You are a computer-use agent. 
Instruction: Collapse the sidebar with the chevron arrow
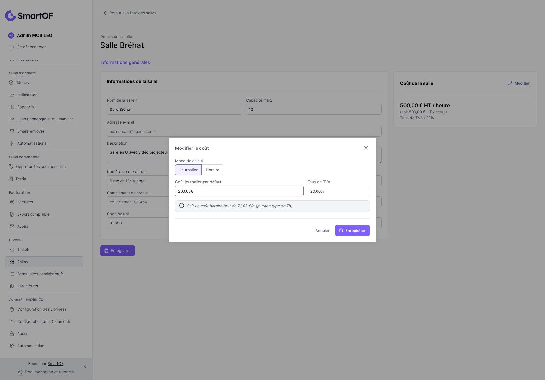pyautogui.click(x=85, y=366)
